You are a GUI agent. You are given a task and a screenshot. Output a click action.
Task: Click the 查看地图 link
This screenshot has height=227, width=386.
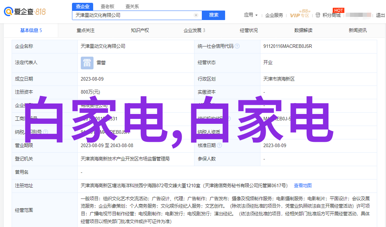tap(303, 185)
